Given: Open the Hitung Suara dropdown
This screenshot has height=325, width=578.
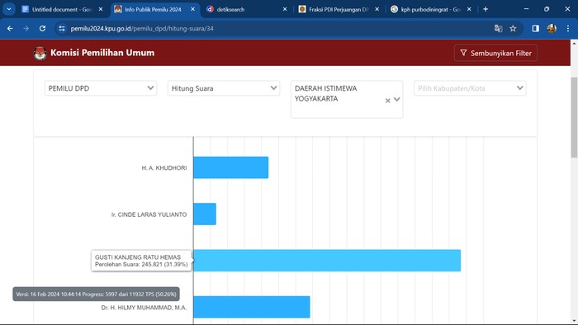Looking at the screenshot, I should [x=224, y=88].
